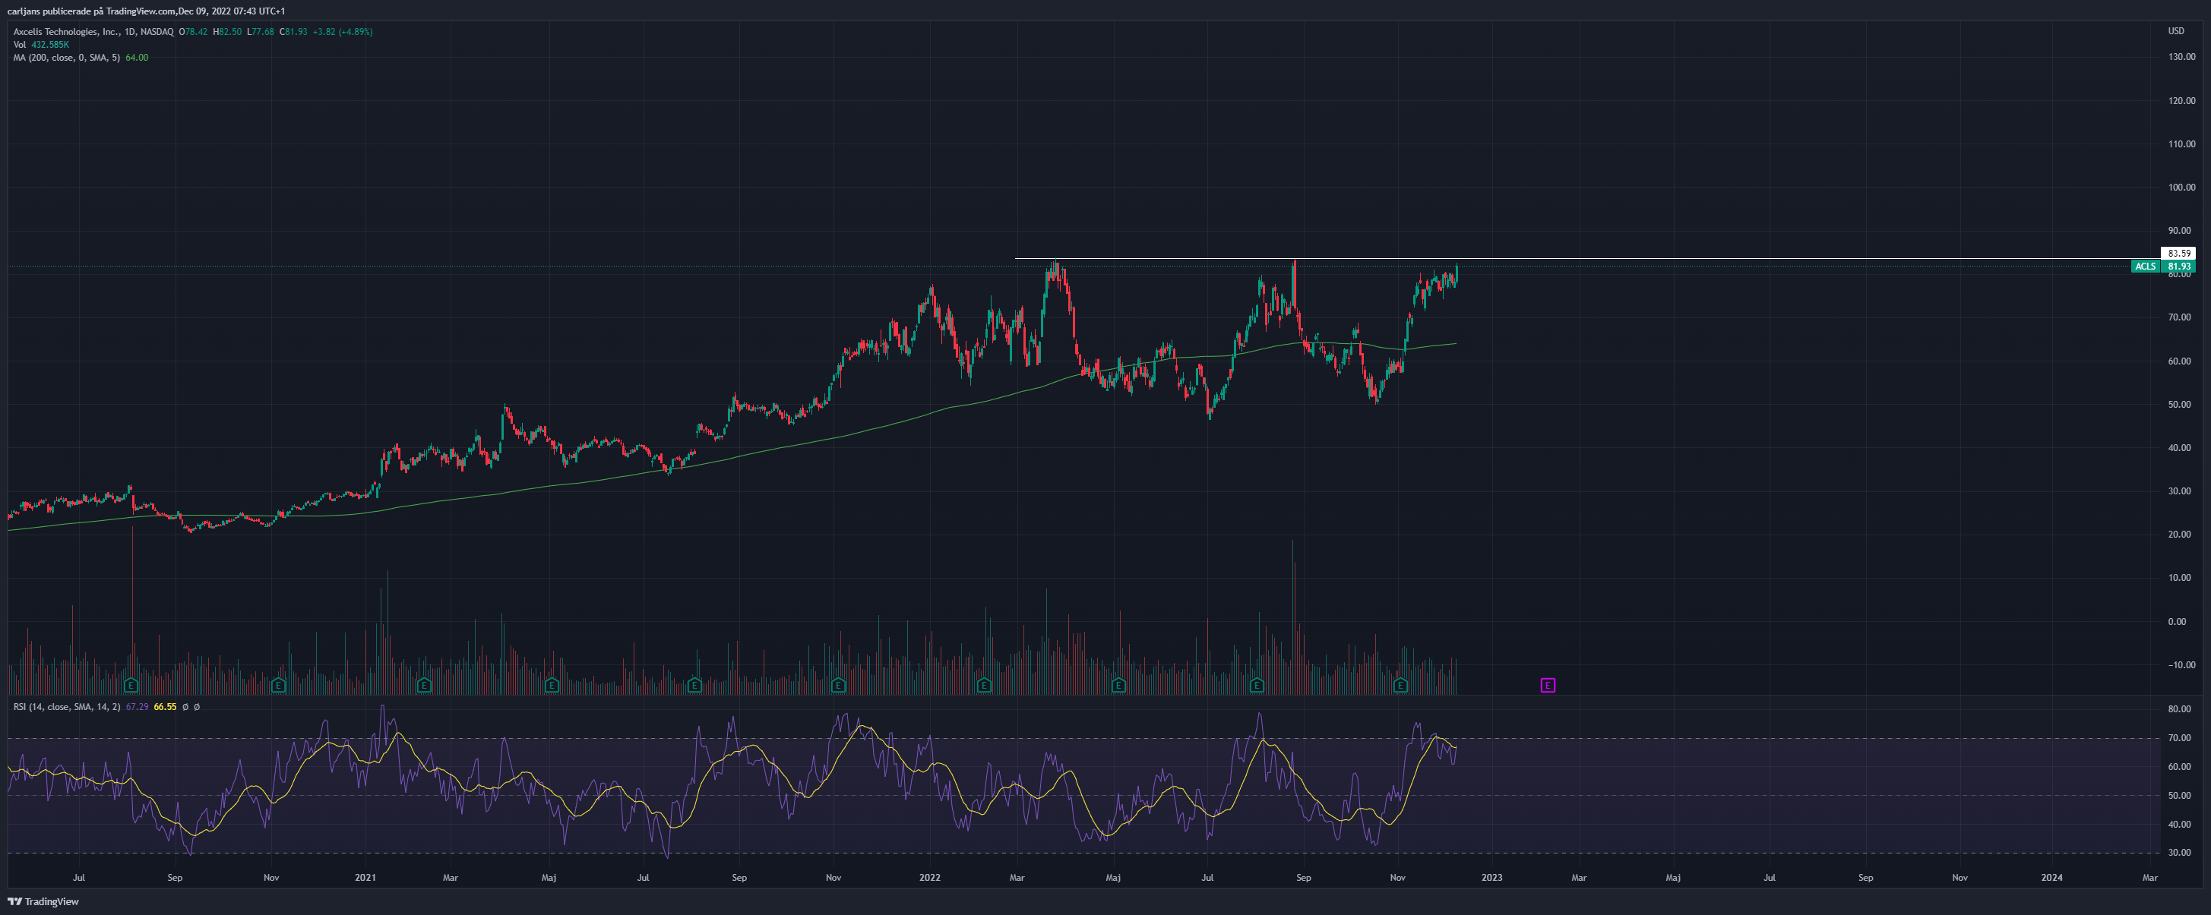Click the 2023 label on the time axis
Viewport: 2211px width, 915px height.
pos(1491,877)
